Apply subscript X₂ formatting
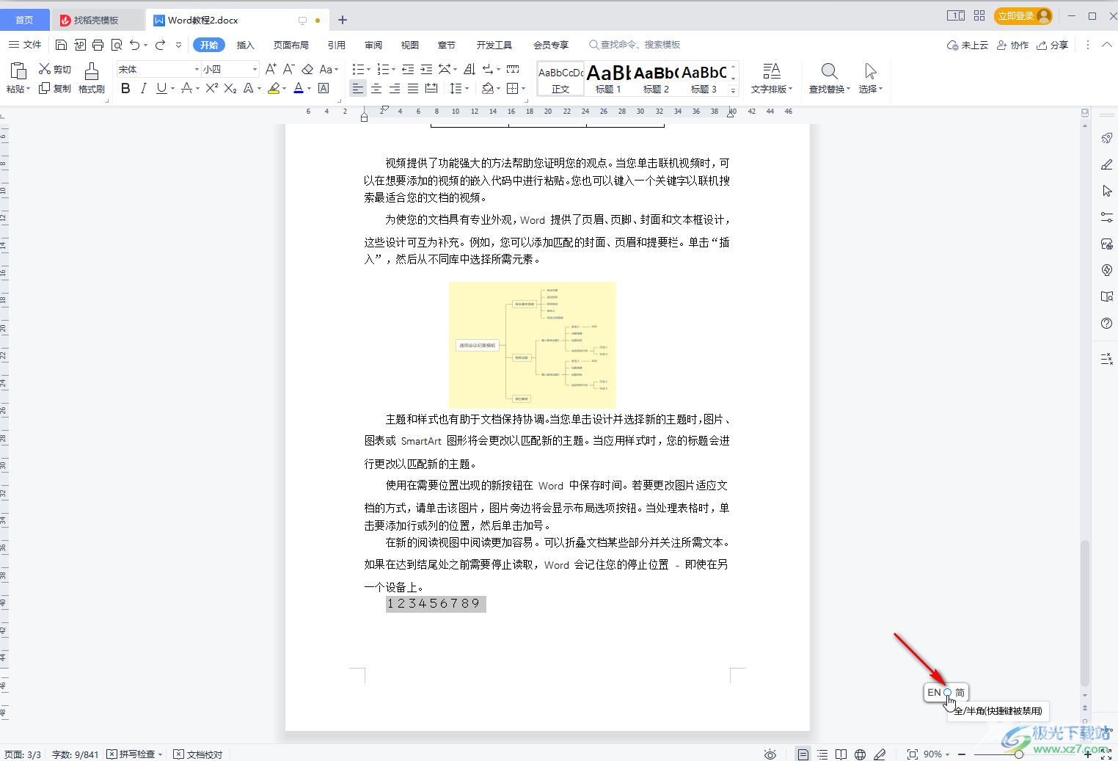The height and width of the screenshot is (761, 1118). click(230, 88)
